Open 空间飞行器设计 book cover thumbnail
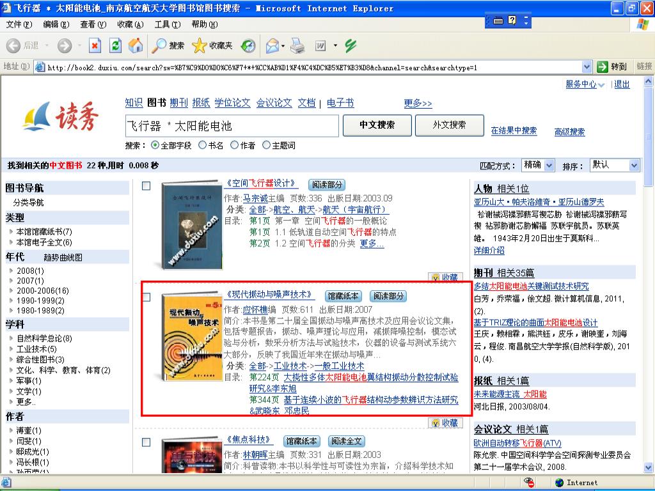The image size is (655, 491). pos(191,225)
